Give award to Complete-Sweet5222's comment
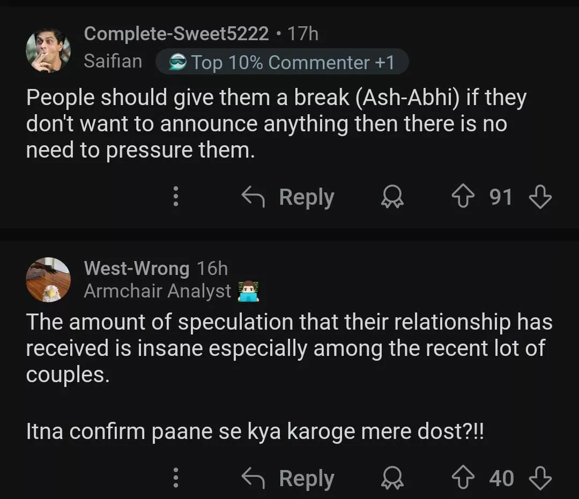579x499 pixels. coord(392,198)
